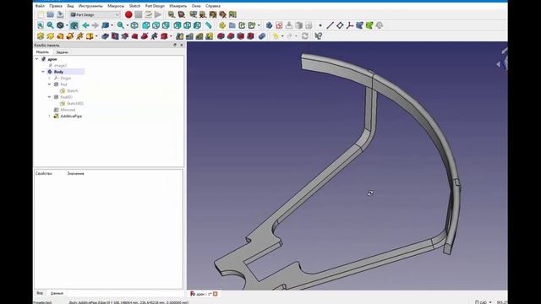Click the Datum point dot icon
Screen dimensions: 541x304
click(x=320, y=25)
